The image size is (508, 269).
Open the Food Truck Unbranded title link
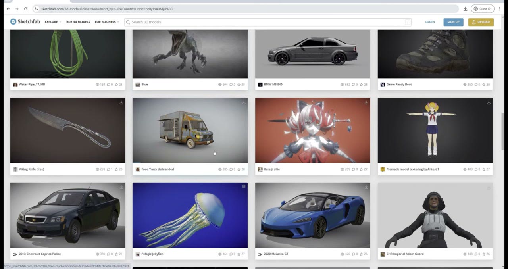pyautogui.click(x=158, y=169)
